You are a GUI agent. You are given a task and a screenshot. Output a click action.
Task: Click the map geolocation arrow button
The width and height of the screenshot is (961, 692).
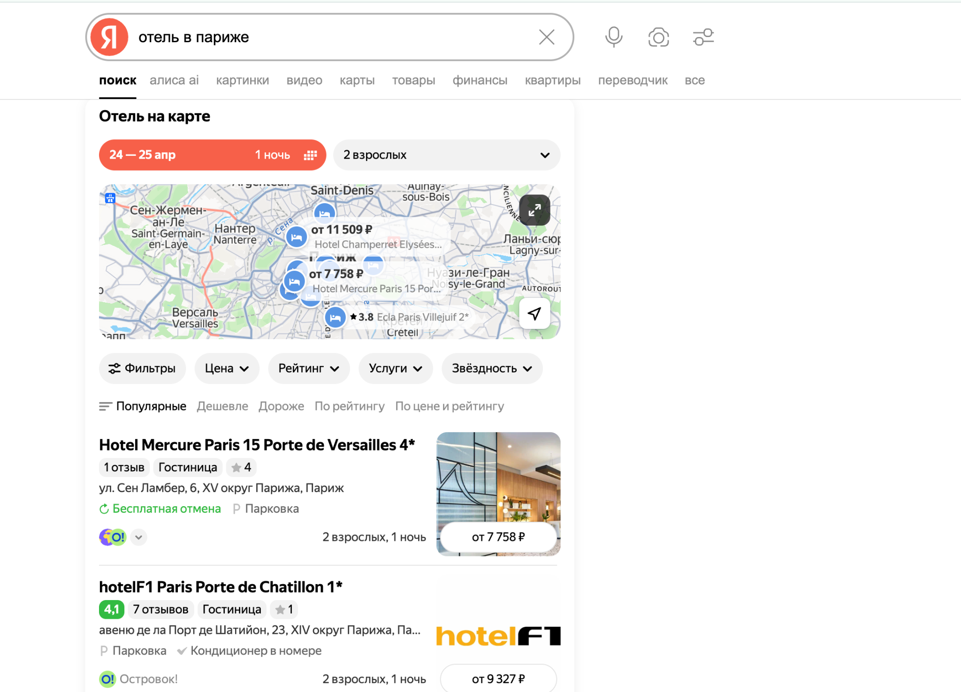tap(534, 313)
